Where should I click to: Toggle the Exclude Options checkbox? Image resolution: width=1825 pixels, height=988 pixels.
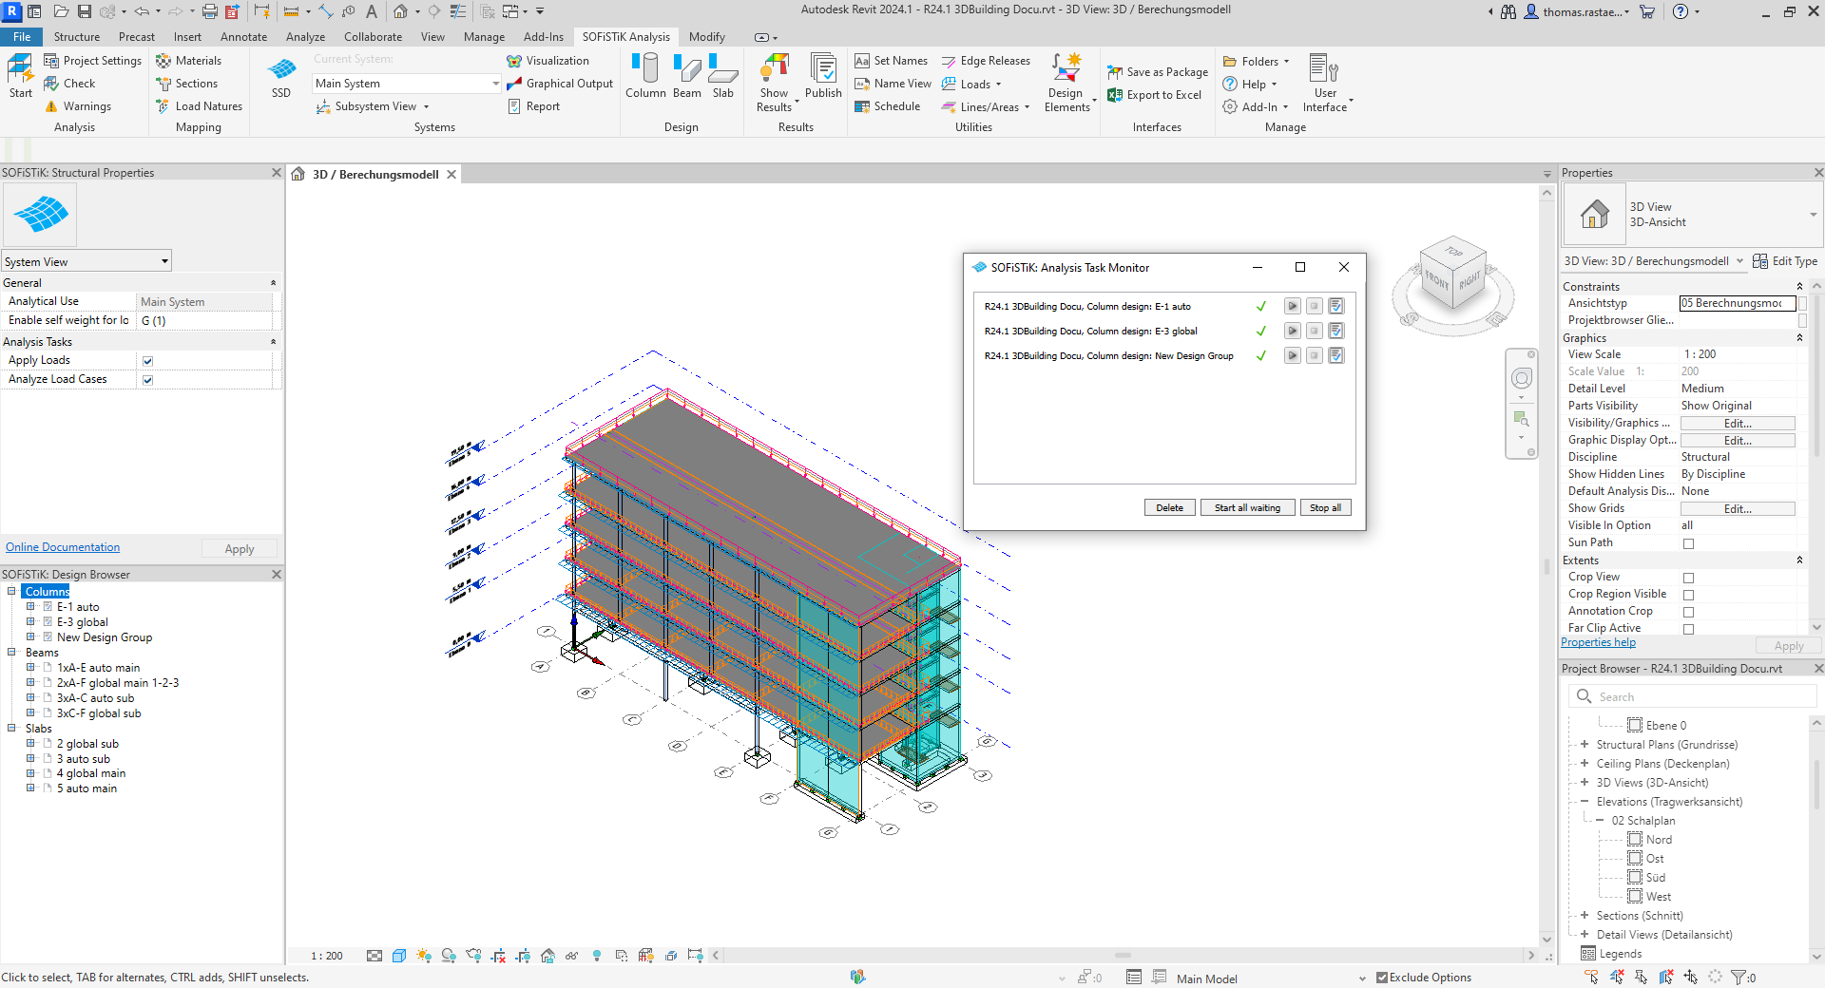tap(1382, 978)
